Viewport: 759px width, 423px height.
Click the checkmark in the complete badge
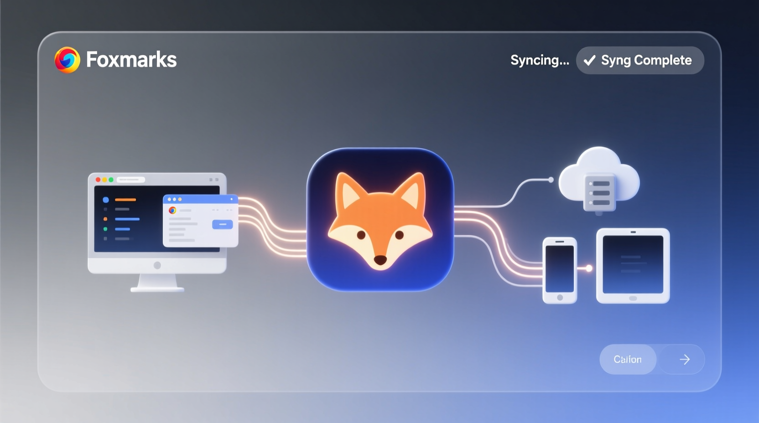(589, 60)
